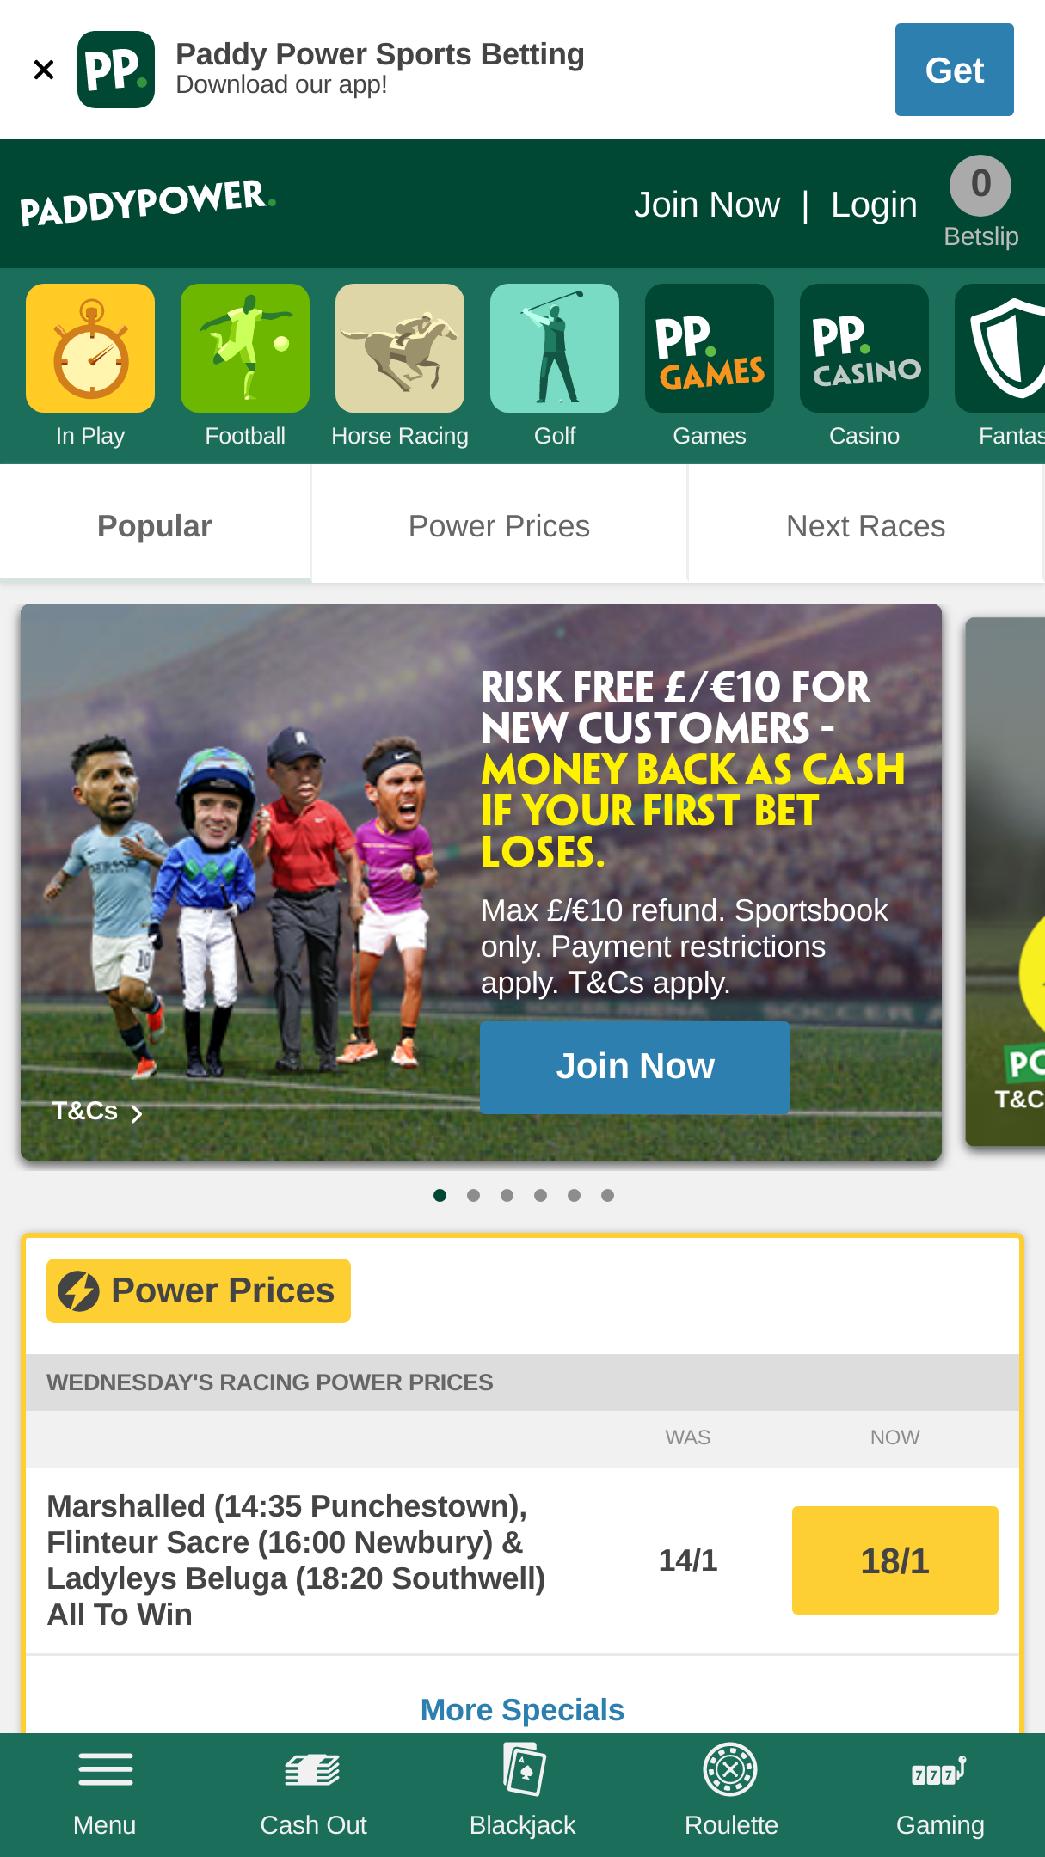The width and height of the screenshot is (1045, 1857).
Task: Launch the Blackjack cards icon
Action: pyautogui.click(x=523, y=1769)
